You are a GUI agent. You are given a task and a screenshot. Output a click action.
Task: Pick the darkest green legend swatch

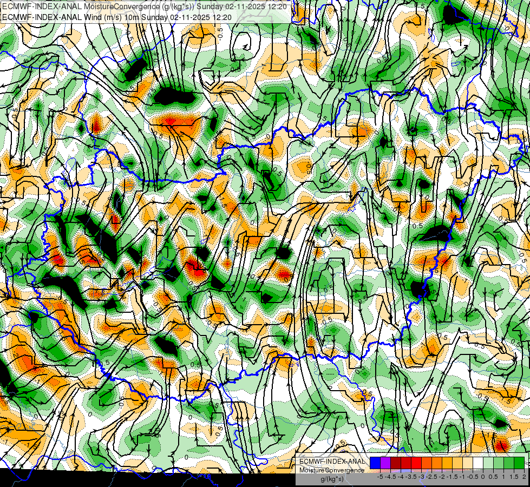(519, 463)
